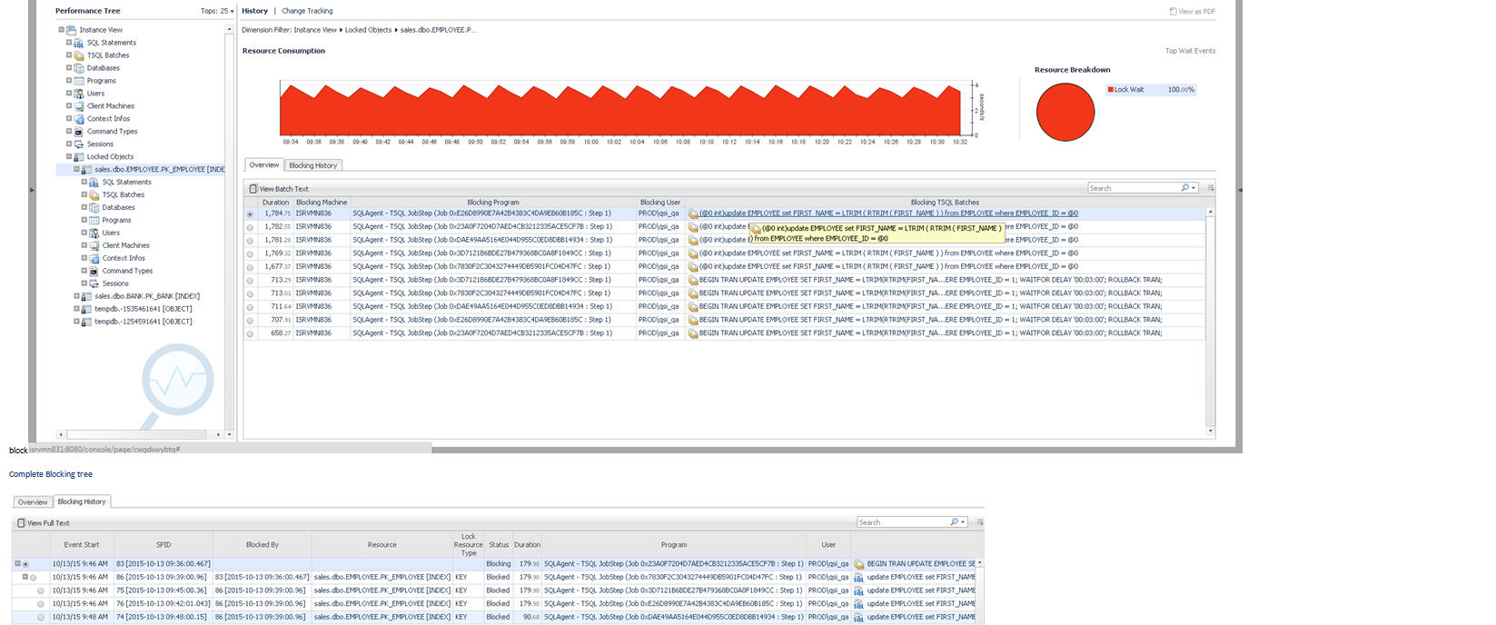Screen dimensions: 1496x625
Task: Select the radio button for duration 1,784.75
Action: 250,214
